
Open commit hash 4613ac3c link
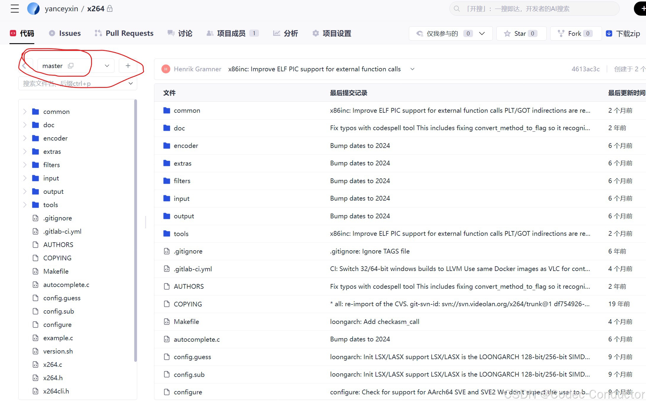585,69
